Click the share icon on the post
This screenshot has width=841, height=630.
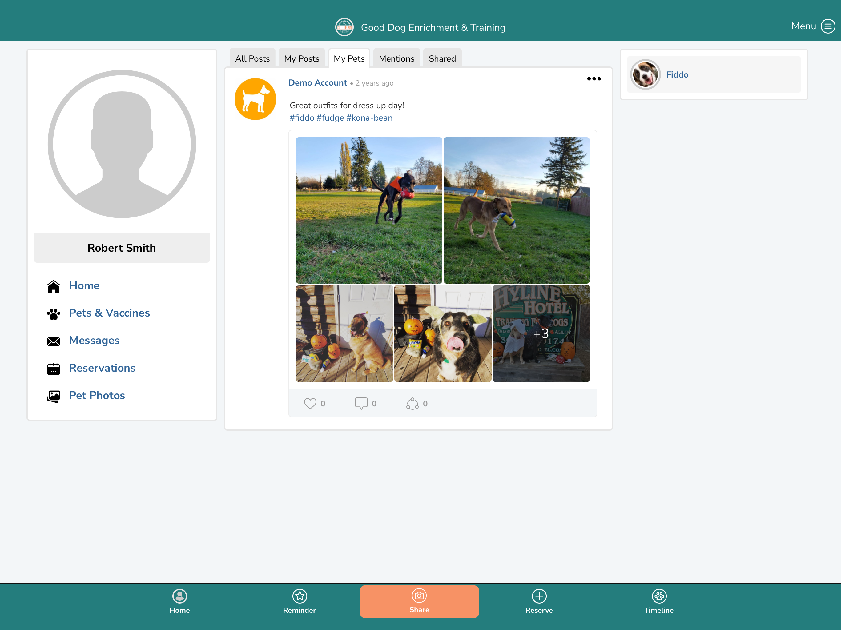(x=412, y=403)
